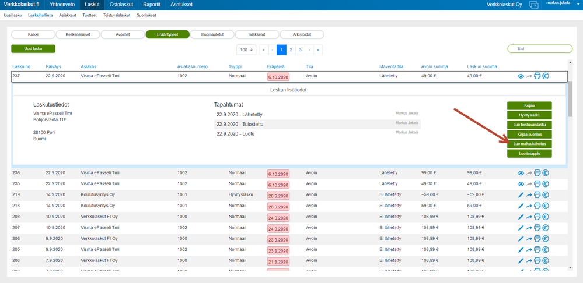Print invoice 207
This screenshot has height=283, width=583.
[537, 228]
